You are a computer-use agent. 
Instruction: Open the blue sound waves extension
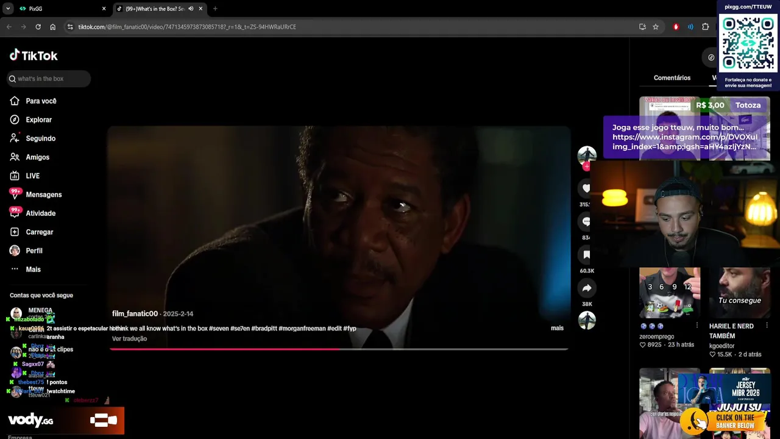pyautogui.click(x=690, y=27)
